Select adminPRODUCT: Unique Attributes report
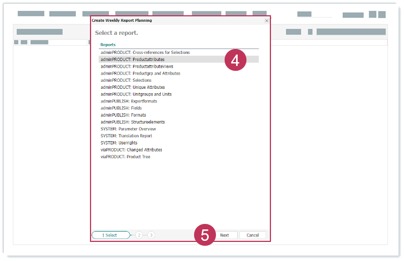The image size is (404, 261). point(132,87)
